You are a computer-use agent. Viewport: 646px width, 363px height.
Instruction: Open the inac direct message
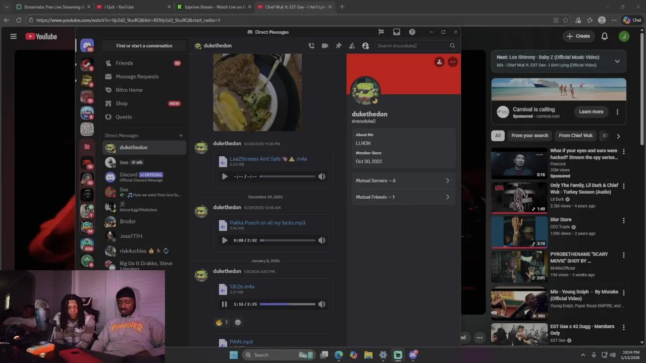tap(144, 162)
